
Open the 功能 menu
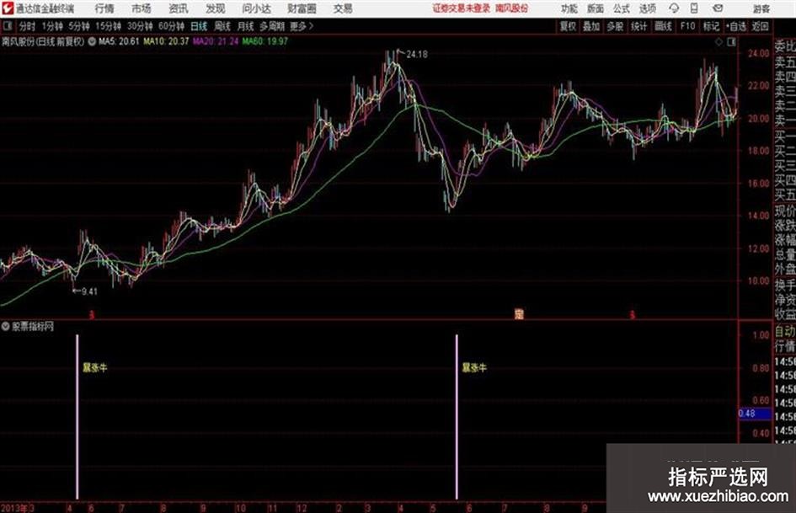click(x=569, y=8)
